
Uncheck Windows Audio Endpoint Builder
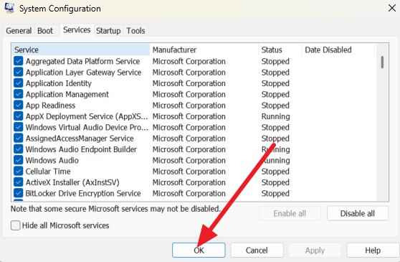[x=18, y=149]
